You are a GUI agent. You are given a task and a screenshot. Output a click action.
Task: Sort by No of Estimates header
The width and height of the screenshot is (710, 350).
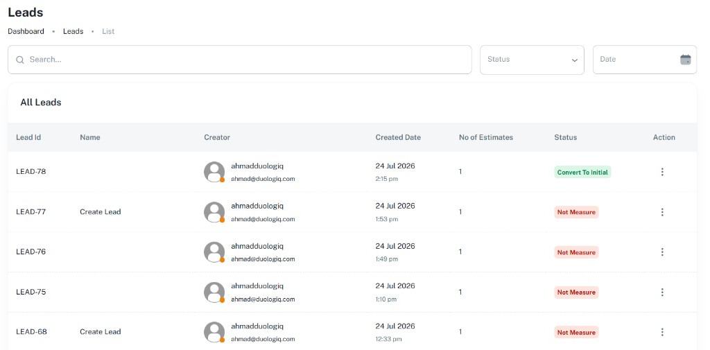pos(486,137)
